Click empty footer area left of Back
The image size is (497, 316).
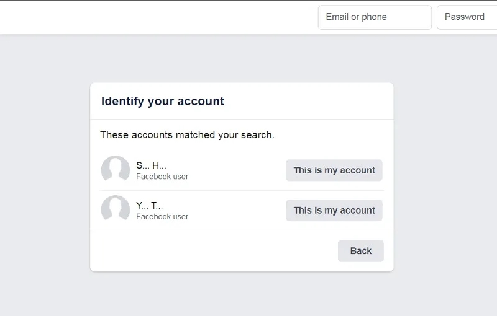(214, 251)
